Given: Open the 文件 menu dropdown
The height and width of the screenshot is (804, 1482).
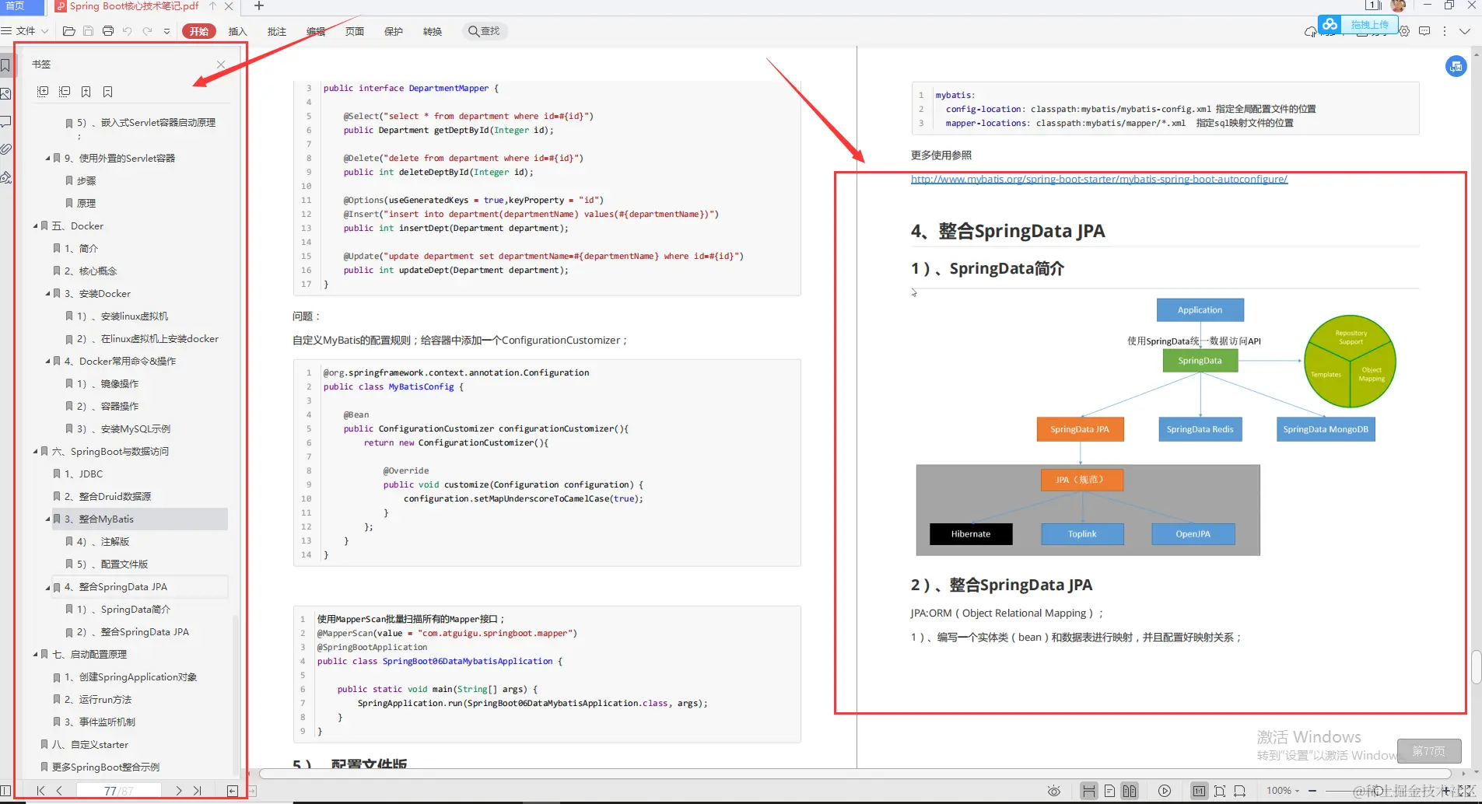Looking at the screenshot, I should pyautogui.click(x=25, y=31).
